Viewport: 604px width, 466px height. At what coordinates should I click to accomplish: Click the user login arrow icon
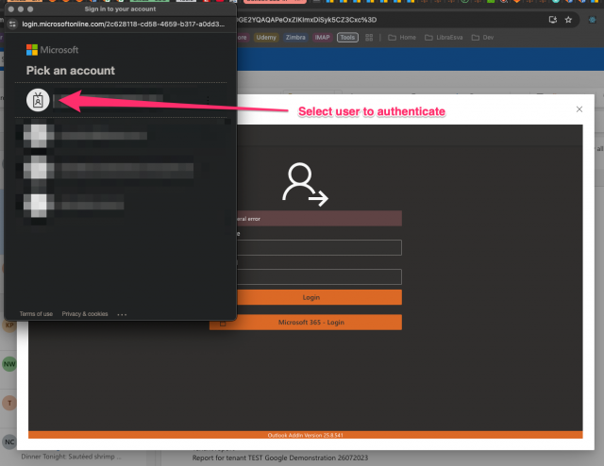(306, 184)
